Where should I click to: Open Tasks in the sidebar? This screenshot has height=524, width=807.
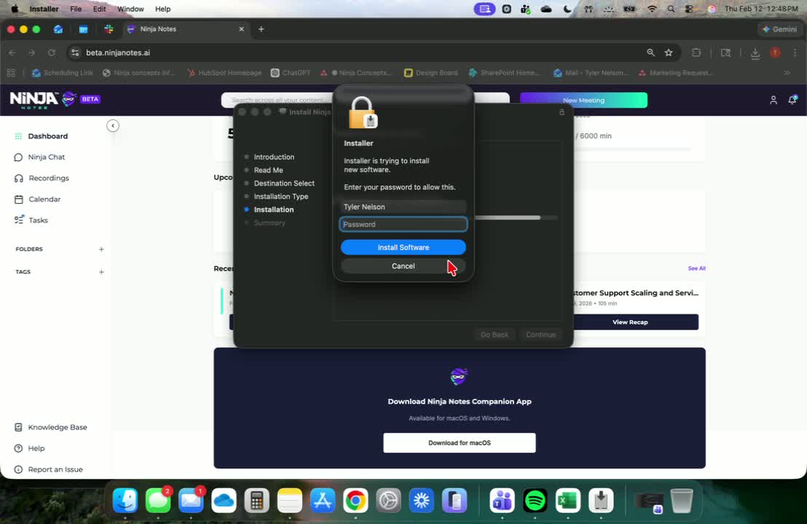click(x=38, y=220)
